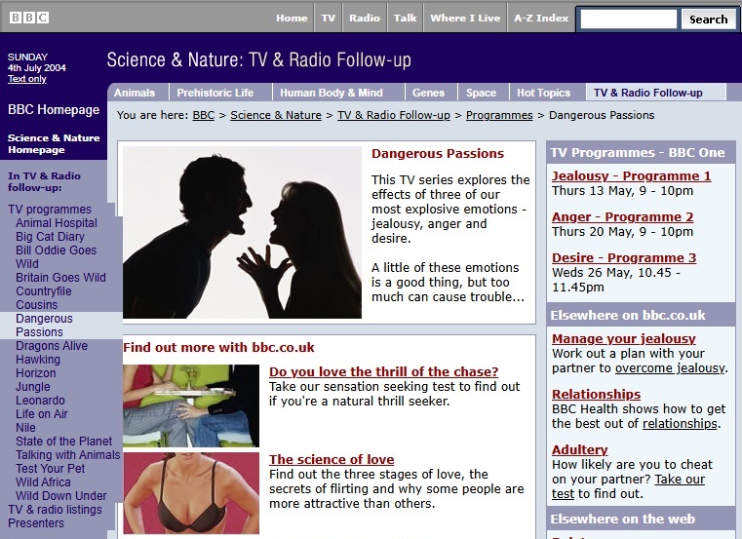Open Animal Hospital in the sidebar list
This screenshot has width=742, height=539.
coord(57,223)
